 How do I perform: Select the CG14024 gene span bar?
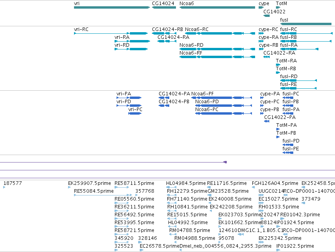[x=164, y=7]
